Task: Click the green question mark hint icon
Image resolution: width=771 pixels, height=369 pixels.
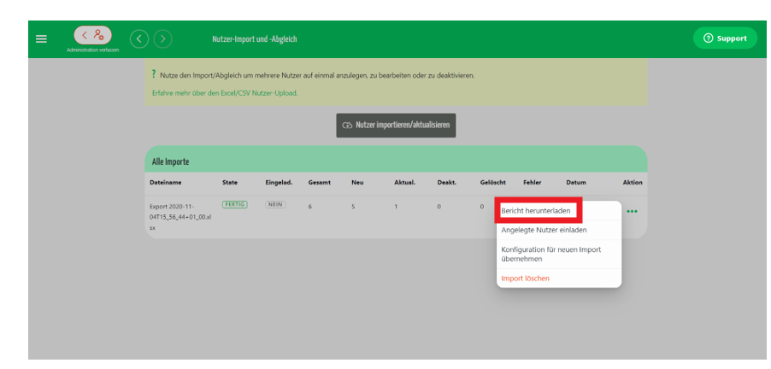Action: point(154,74)
